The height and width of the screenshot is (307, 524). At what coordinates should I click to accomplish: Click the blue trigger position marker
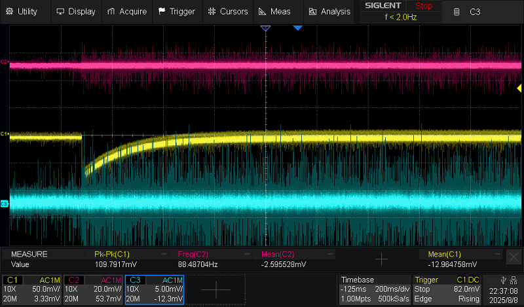coord(297,28)
